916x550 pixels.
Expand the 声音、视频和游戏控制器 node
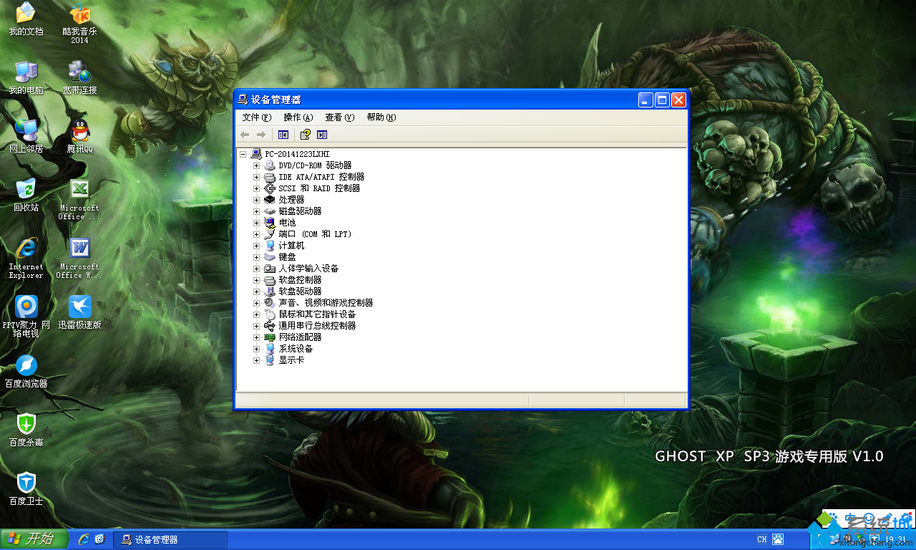257,303
